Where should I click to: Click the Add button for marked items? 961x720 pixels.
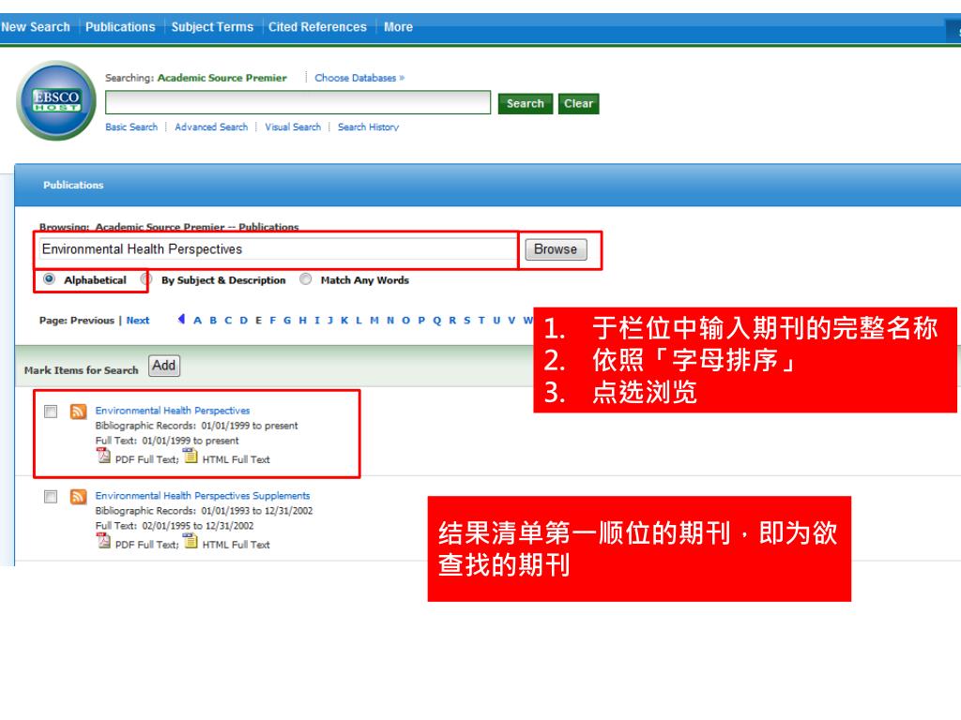pos(164,366)
